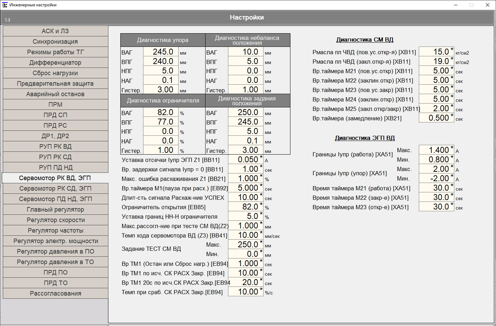Select РУП РК ВД tab
The image size is (496, 326).
pos(55,147)
